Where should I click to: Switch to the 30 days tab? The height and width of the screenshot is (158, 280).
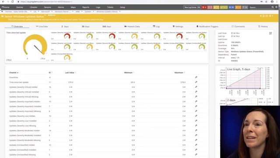click(86, 26)
